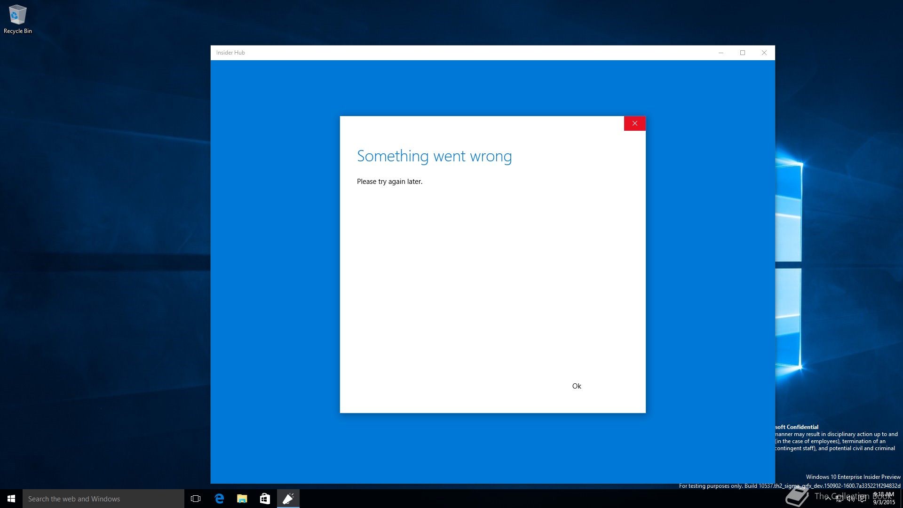
Task: Maximize the Insider Hub window
Action: [x=743, y=53]
